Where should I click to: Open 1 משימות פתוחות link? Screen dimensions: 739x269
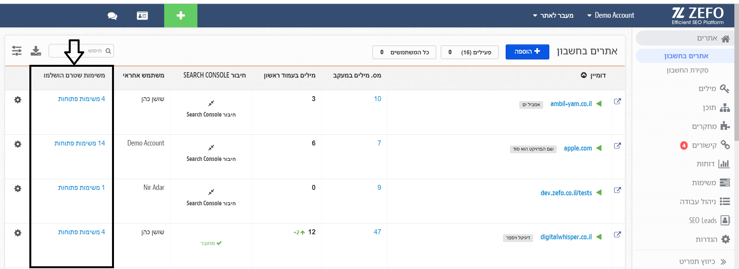[x=82, y=188]
